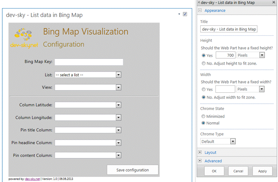Click the dev-sky.net logo image
Screen dimensions: 278x182
pos(24,38)
